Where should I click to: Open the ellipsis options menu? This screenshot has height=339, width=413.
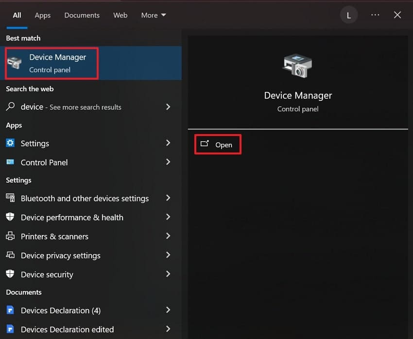(375, 15)
